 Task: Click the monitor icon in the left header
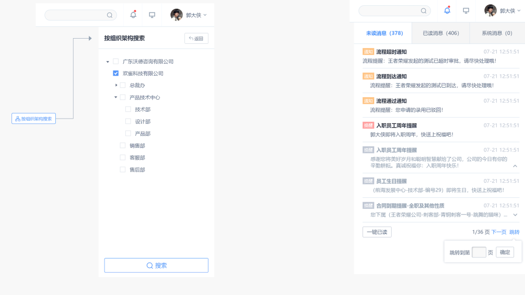pyautogui.click(x=152, y=15)
